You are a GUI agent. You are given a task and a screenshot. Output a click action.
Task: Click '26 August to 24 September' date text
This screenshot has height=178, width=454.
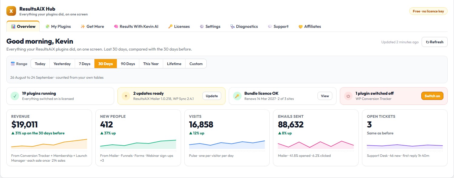click(x=32, y=78)
